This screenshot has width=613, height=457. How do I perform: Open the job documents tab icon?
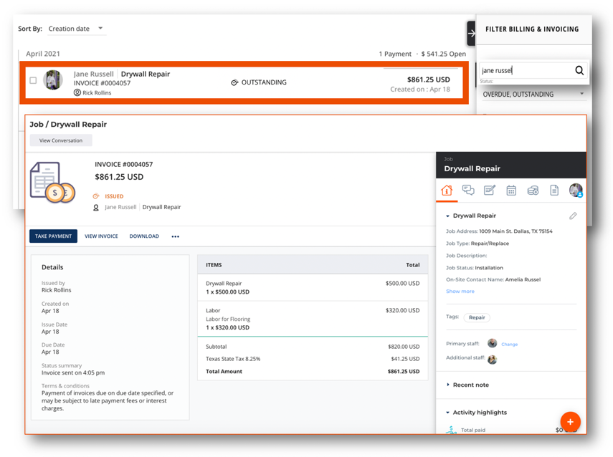[x=554, y=191]
